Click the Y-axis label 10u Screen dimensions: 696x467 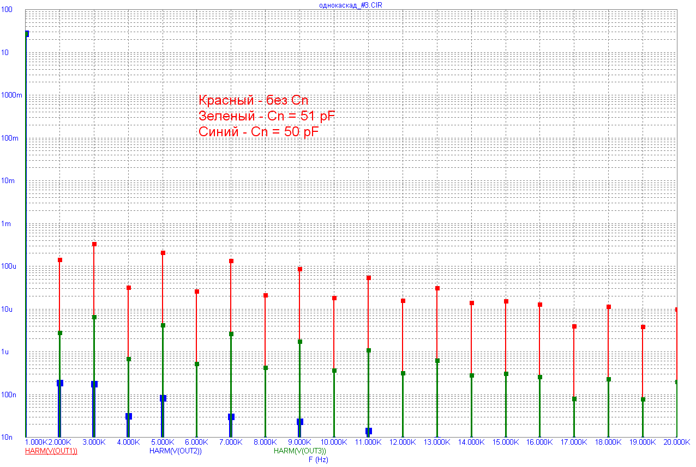(x=7, y=310)
